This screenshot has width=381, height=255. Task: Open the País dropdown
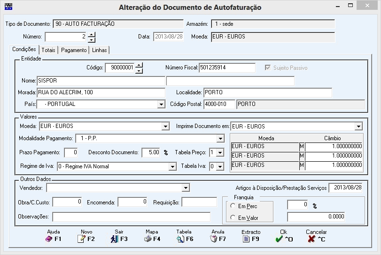pyautogui.click(x=161, y=104)
